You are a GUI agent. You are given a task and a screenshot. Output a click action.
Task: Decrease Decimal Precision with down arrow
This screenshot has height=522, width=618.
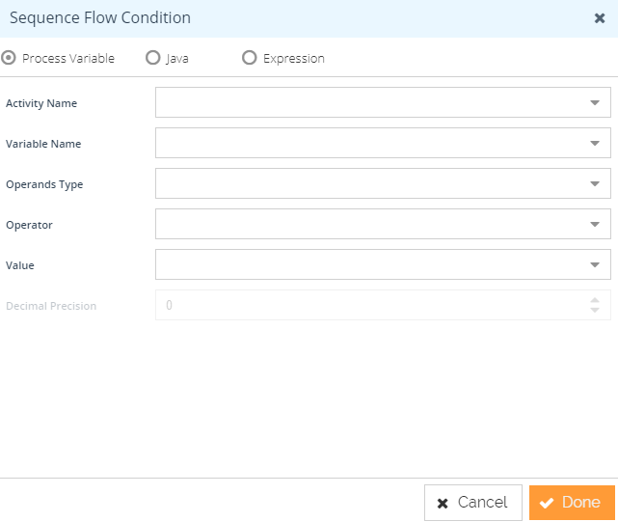tap(595, 311)
